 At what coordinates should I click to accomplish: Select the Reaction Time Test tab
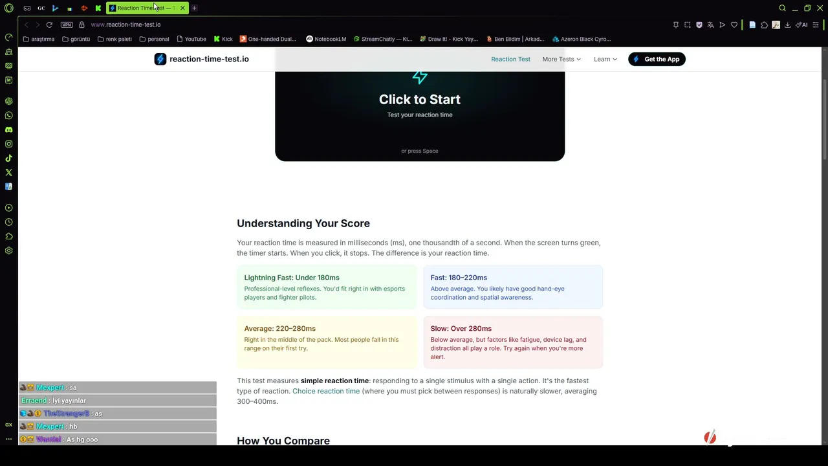pos(146,8)
